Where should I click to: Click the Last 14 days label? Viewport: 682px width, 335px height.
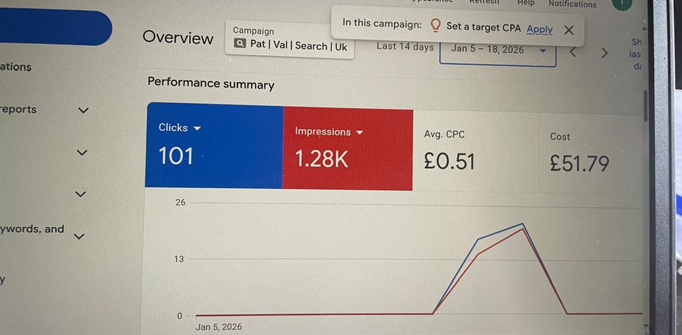click(x=404, y=47)
